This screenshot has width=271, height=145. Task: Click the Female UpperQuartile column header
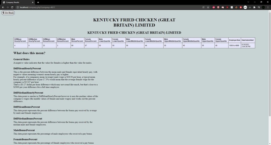coord(221,40)
